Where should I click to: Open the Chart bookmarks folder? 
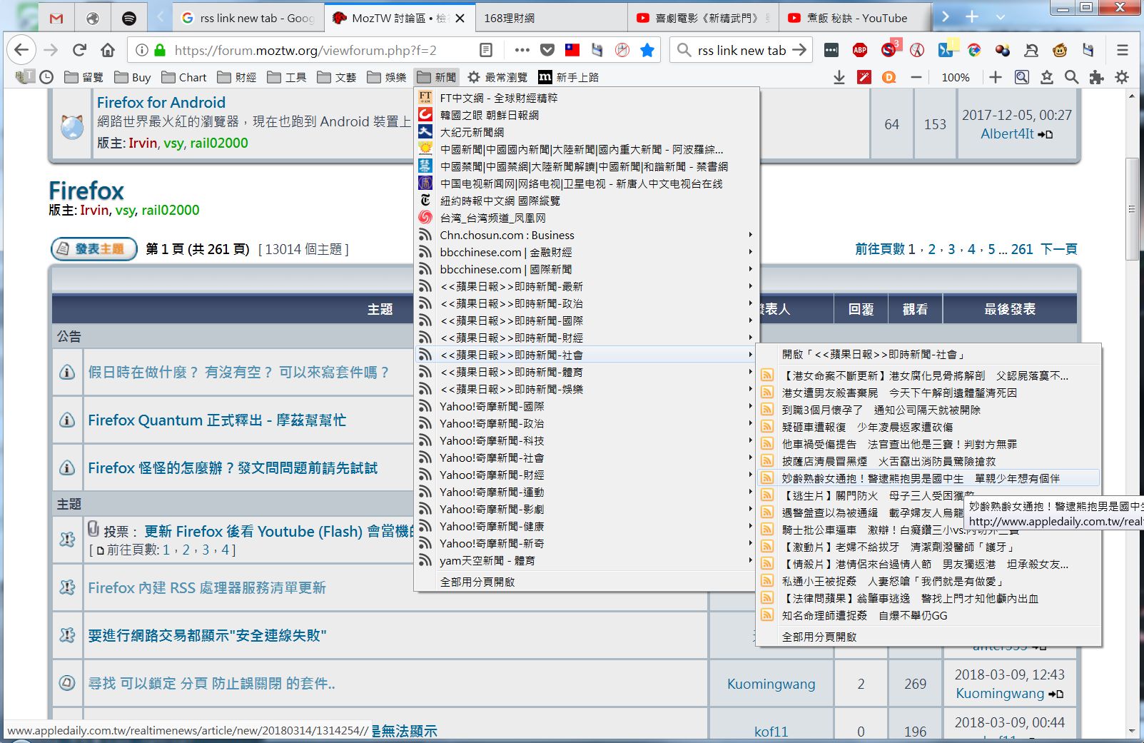(x=184, y=77)
